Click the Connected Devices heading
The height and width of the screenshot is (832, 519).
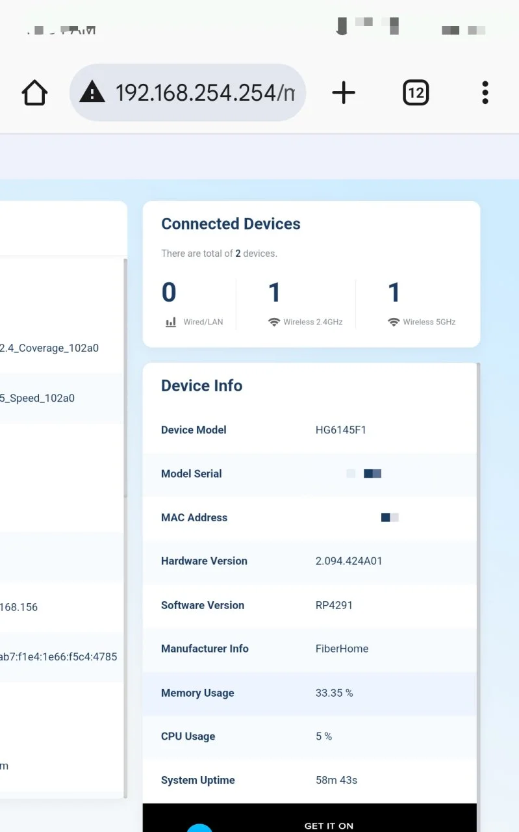coord(231,224)
